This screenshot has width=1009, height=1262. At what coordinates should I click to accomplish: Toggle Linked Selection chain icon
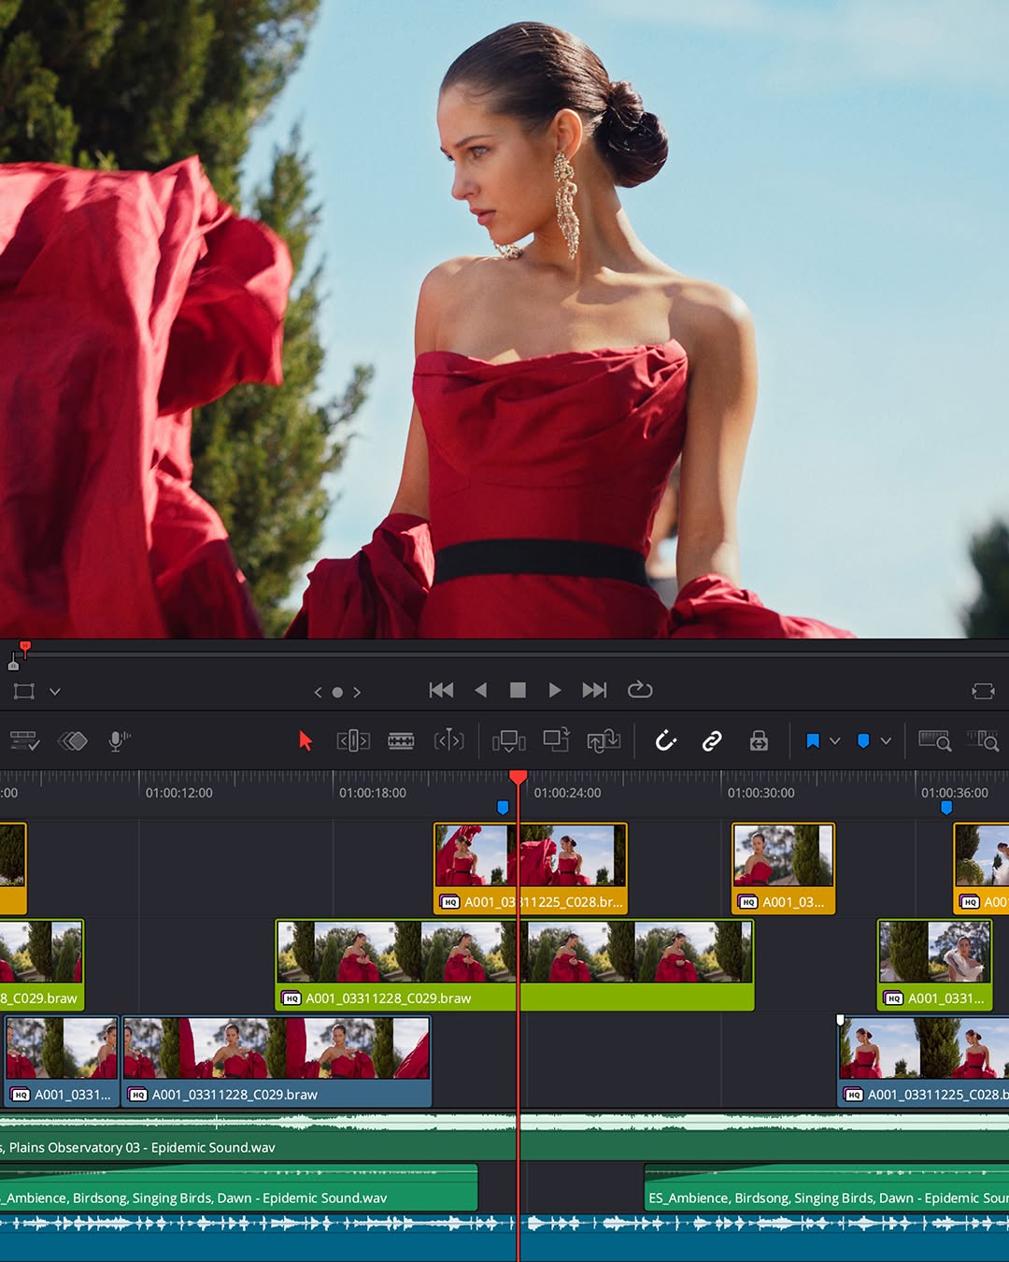tap(712, 741)
